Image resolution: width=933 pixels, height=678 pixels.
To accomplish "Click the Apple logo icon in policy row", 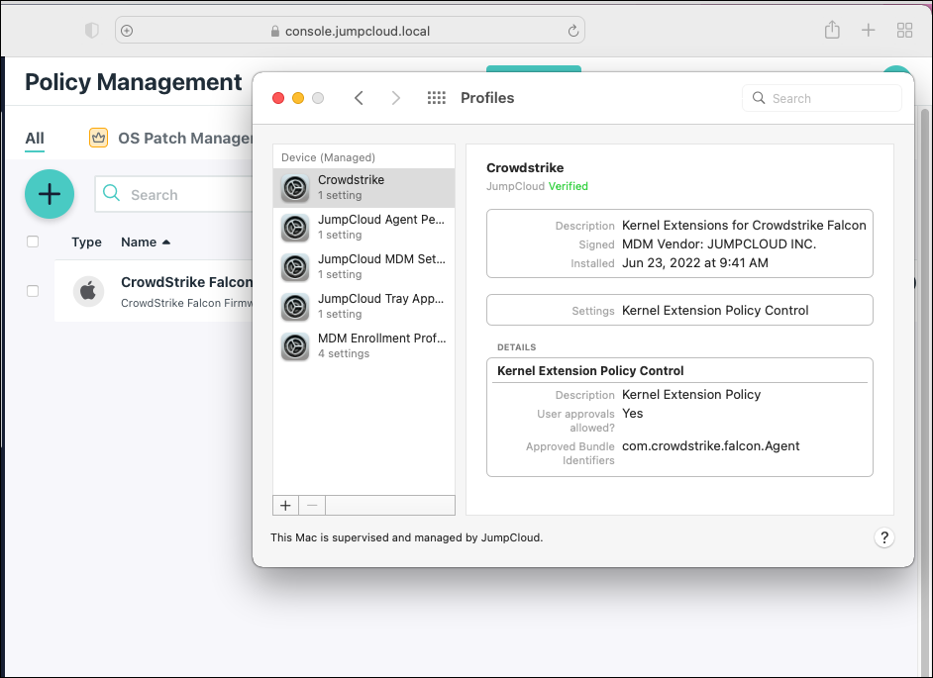I will (88, 291).
